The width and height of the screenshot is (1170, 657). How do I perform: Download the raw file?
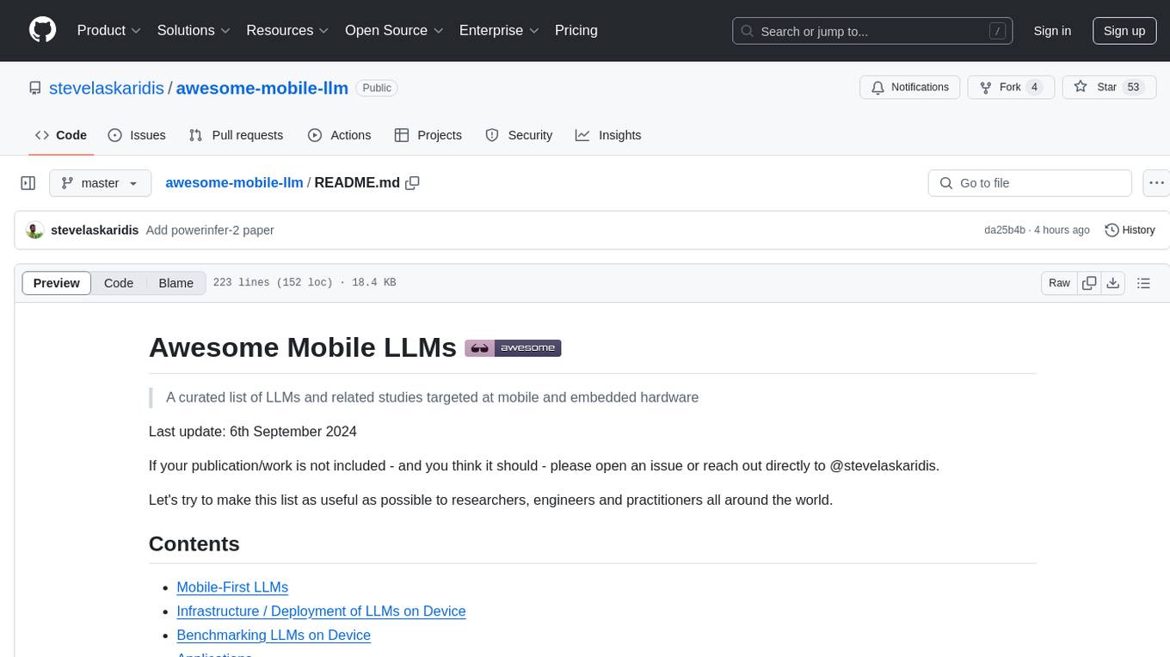coord(1112,283)
